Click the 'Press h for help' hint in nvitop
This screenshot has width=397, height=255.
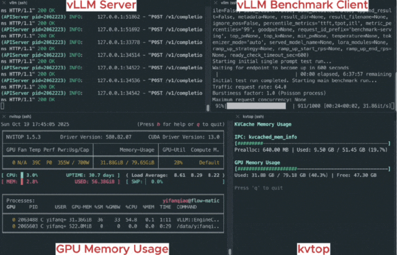point(181,124)
